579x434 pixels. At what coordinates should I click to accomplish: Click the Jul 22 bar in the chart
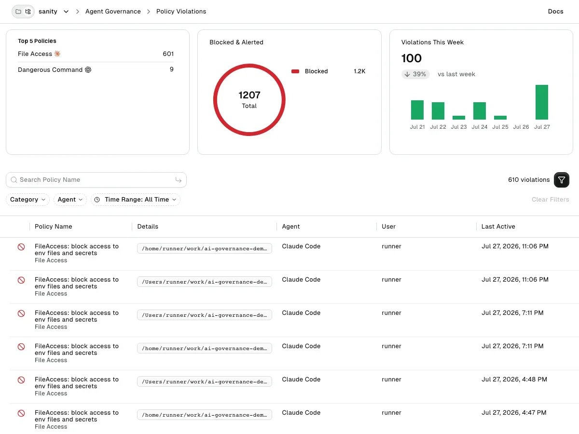(x=438, y=111)
